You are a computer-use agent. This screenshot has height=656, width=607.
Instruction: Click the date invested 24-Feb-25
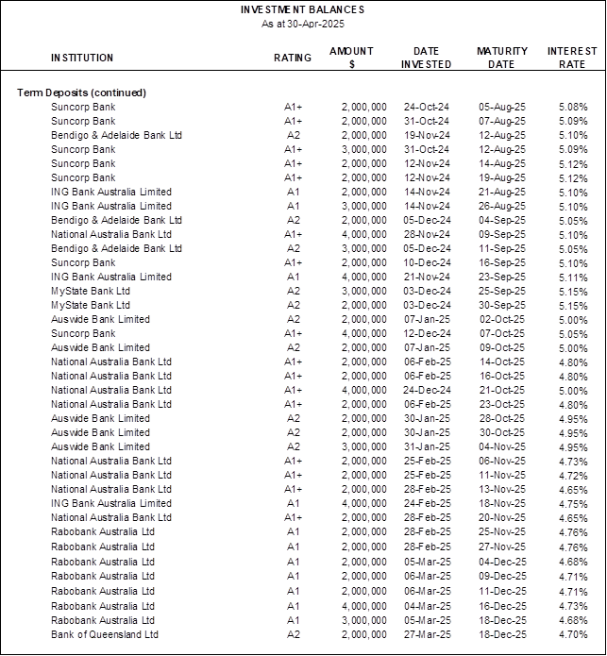tap(427, 504)
